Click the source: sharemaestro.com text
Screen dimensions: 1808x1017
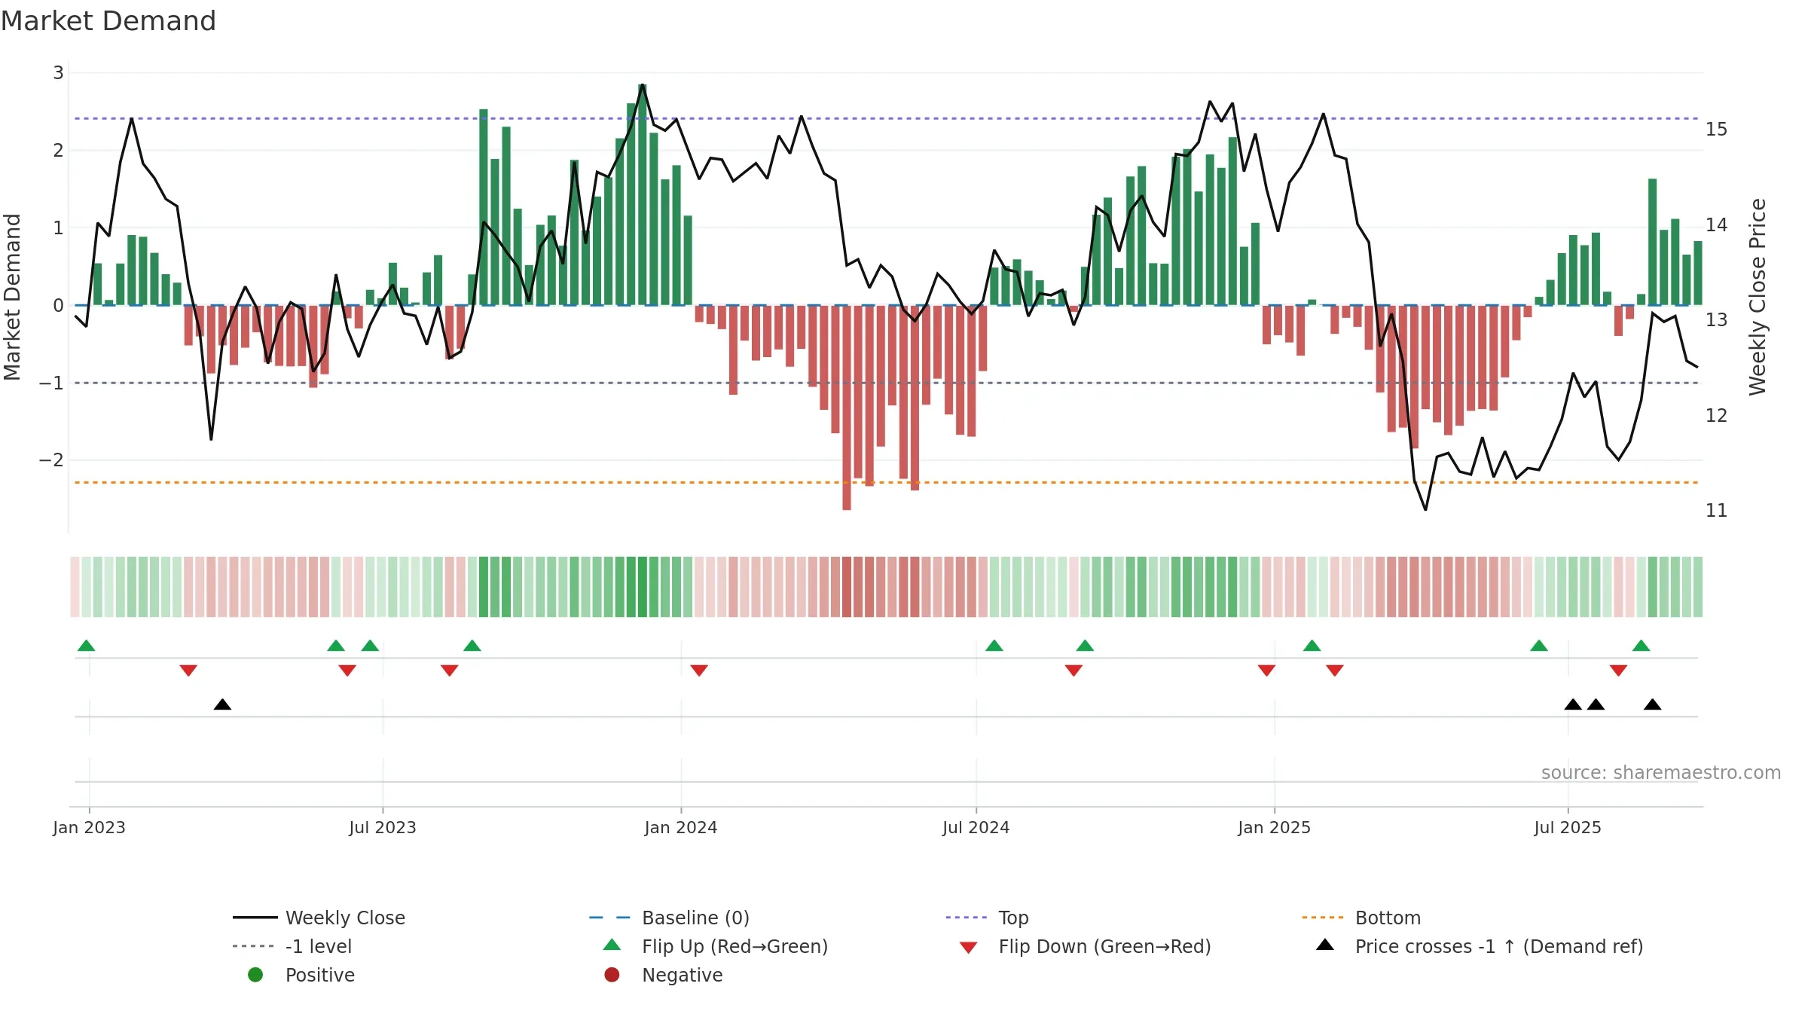(1661, 773)
